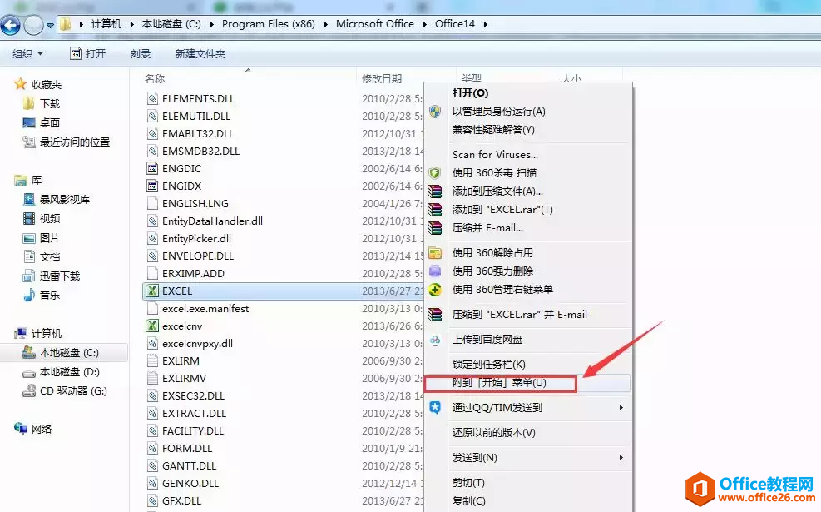
Task: Open the 组织 dropdown menu
Action: pyautogui.click(x=27, y=53)
